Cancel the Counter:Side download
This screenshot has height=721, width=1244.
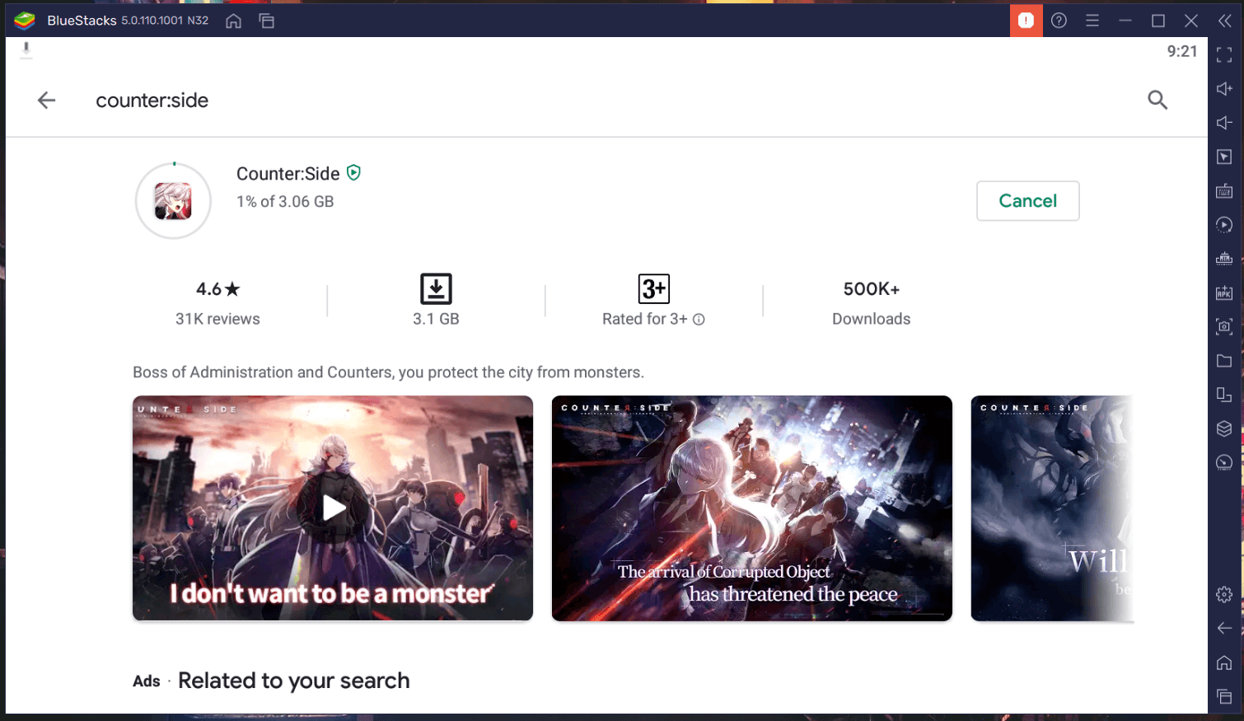tap(1027, 201)
